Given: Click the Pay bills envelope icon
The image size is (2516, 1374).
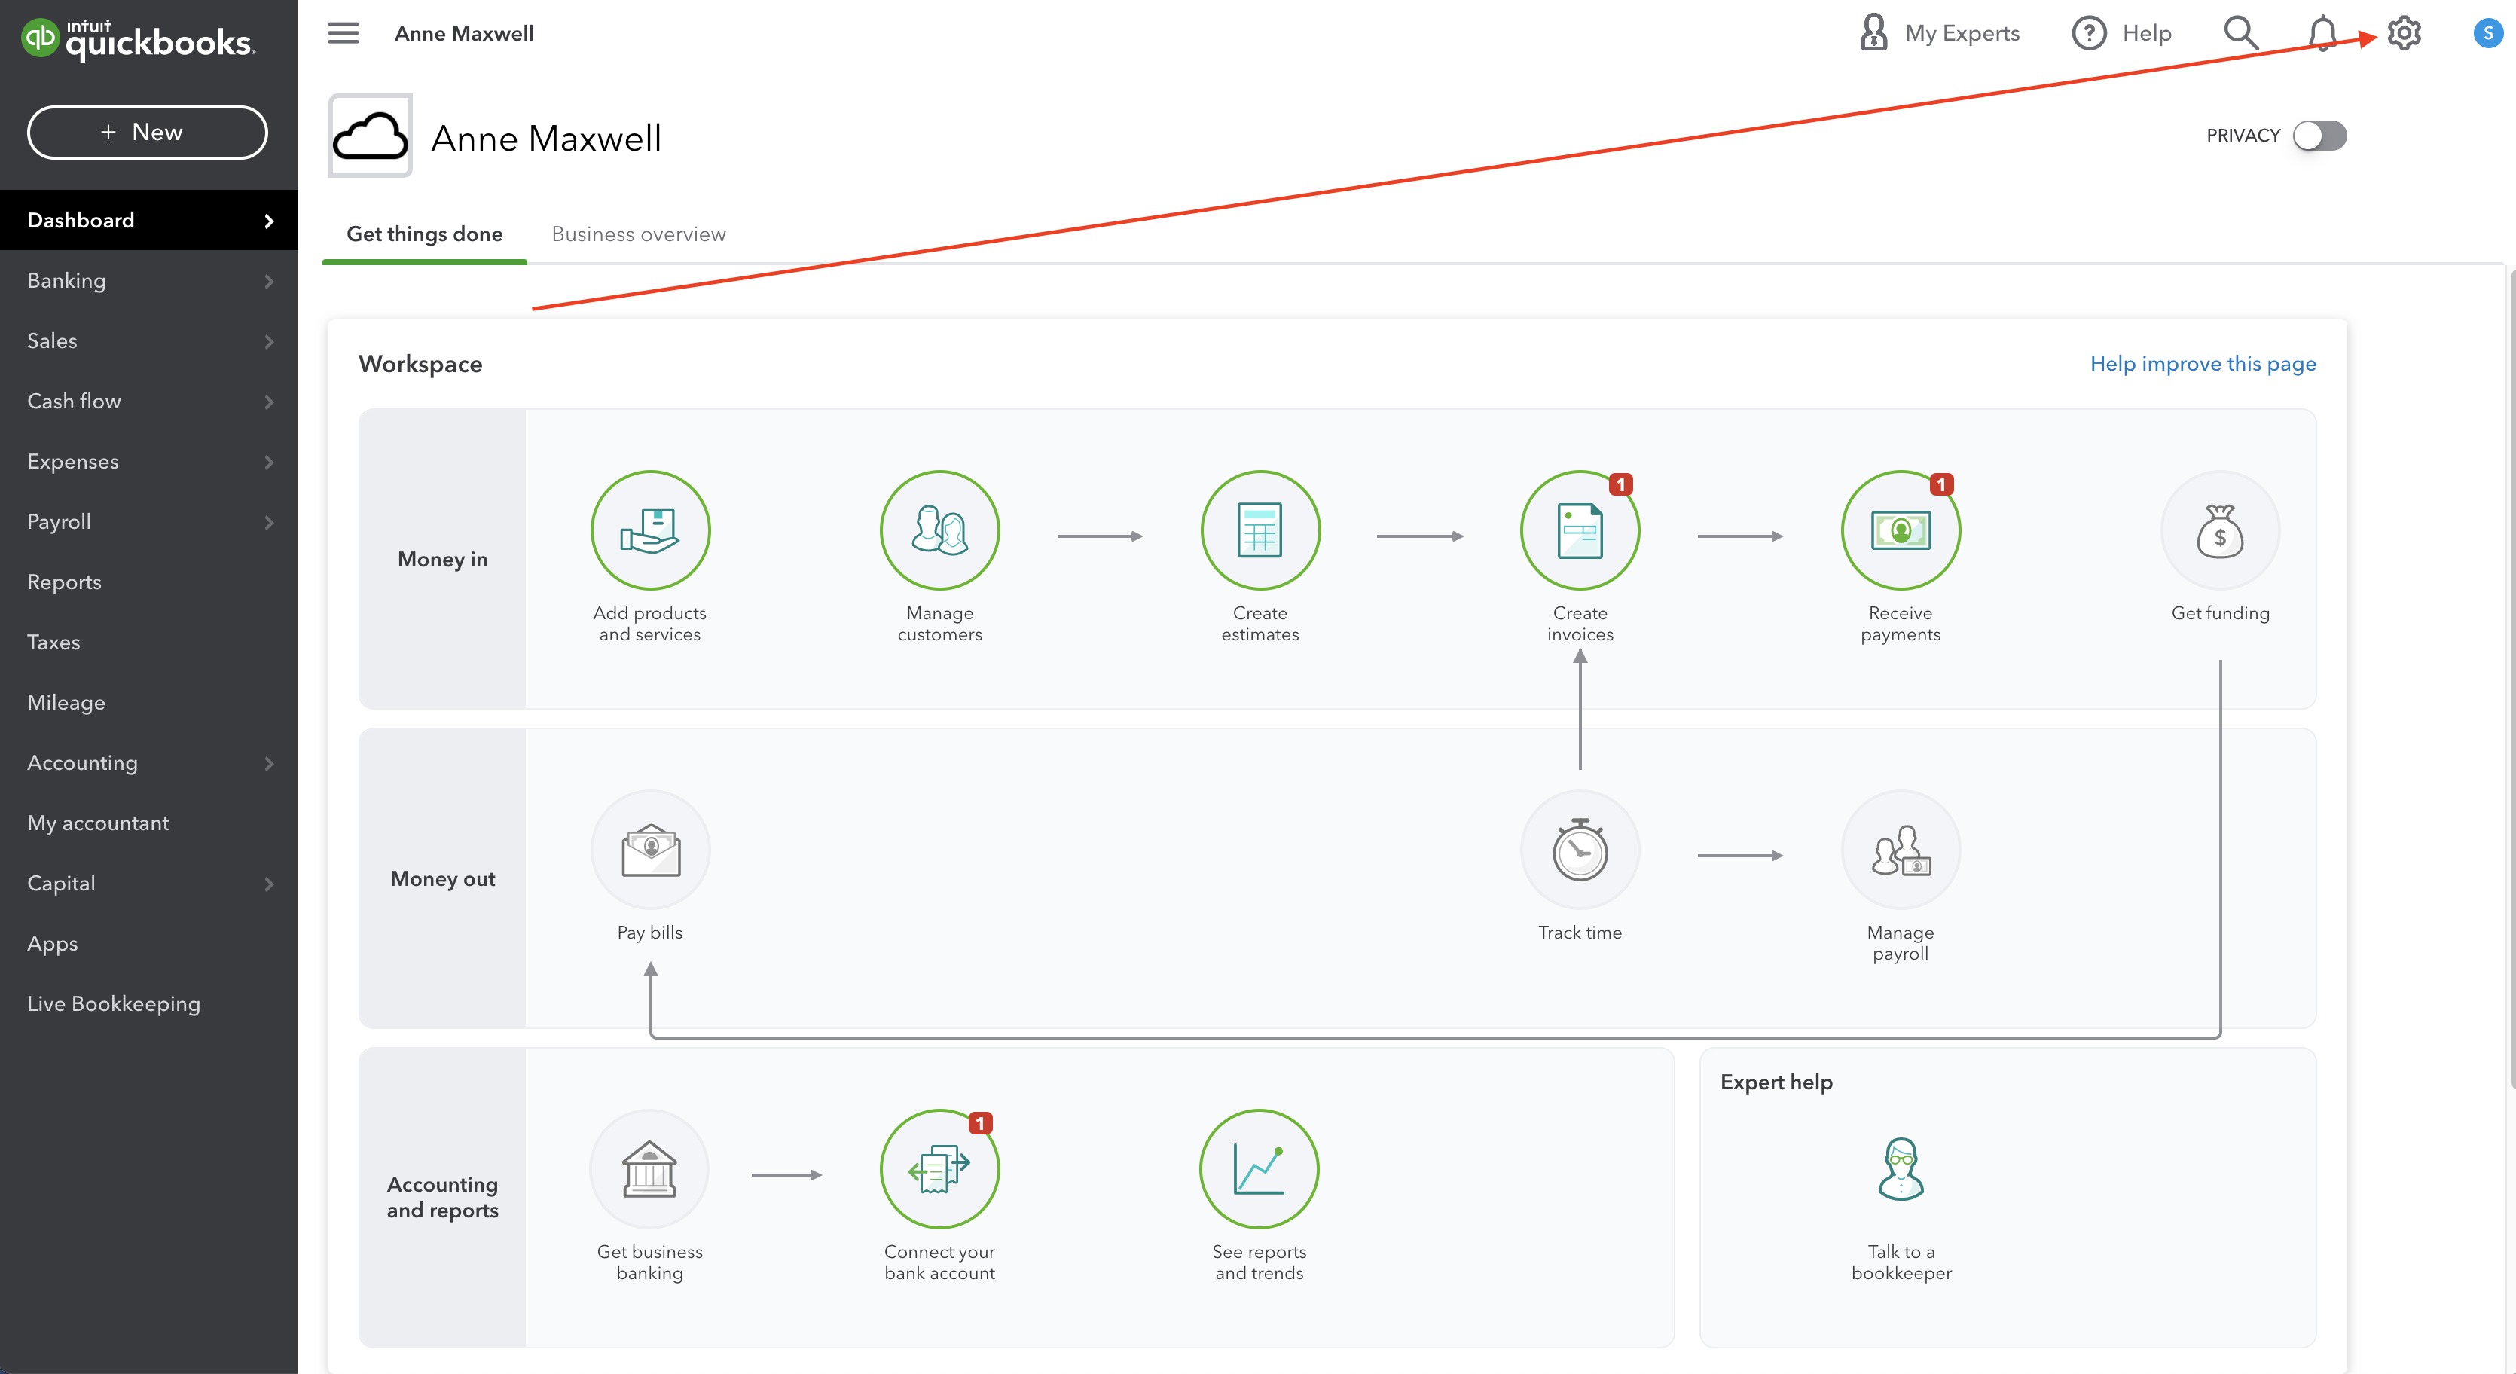Looking at the screenshot, I should click(x=649, y=849).
